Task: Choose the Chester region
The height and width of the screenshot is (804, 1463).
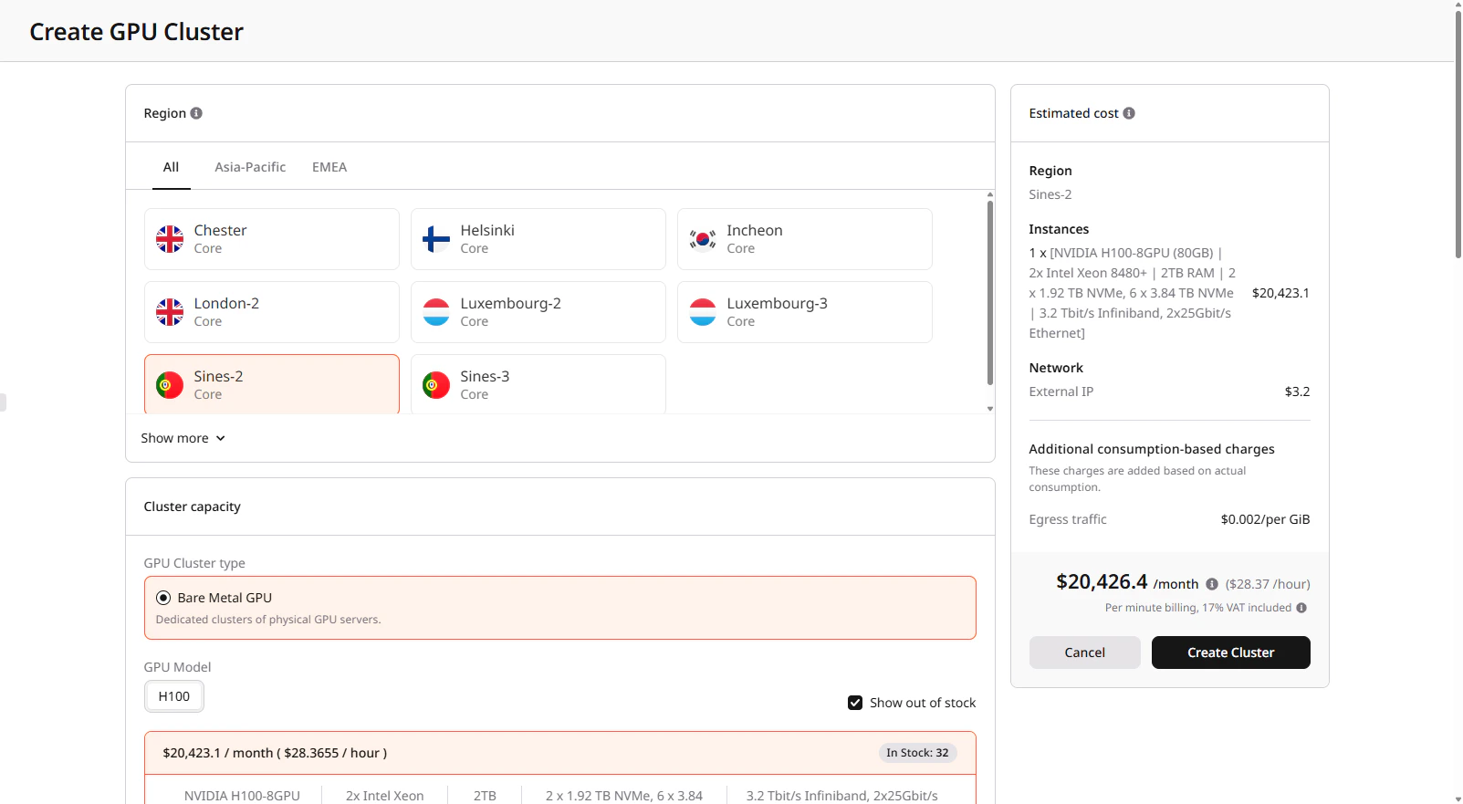Action: pyautogui.click(x=272, y=239)
